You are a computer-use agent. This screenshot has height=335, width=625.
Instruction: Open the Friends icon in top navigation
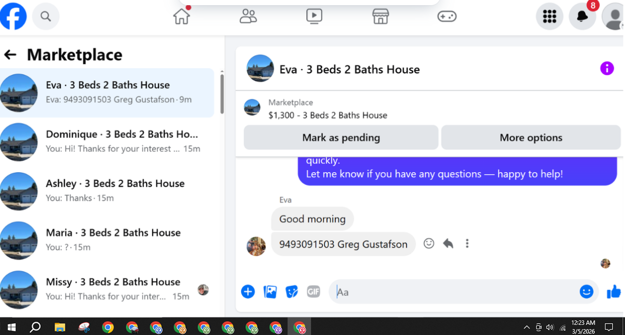(248, 17)
